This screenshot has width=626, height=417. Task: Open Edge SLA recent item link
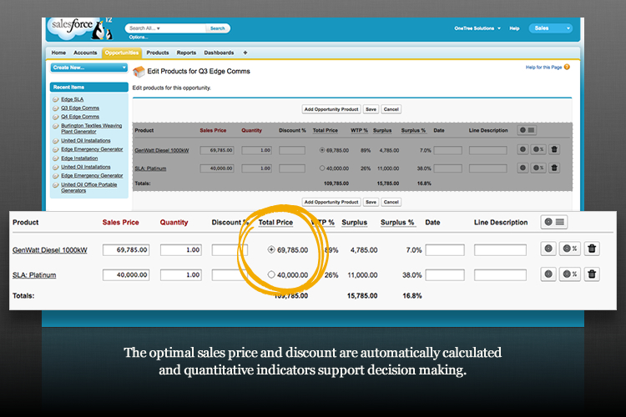[x=73, y=99]
